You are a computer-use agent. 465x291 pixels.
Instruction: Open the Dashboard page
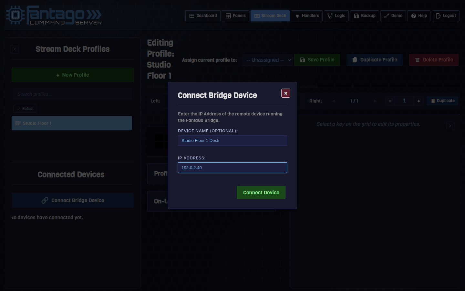[203, 16]
